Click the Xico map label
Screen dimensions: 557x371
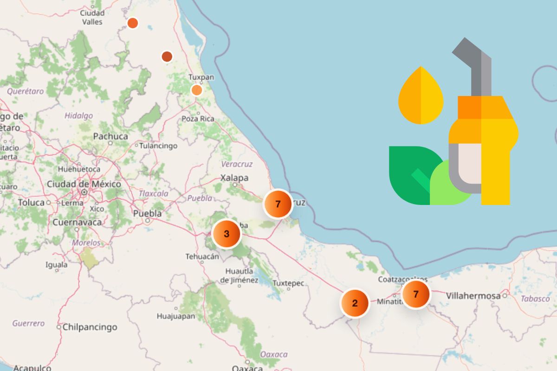[97, 209]
